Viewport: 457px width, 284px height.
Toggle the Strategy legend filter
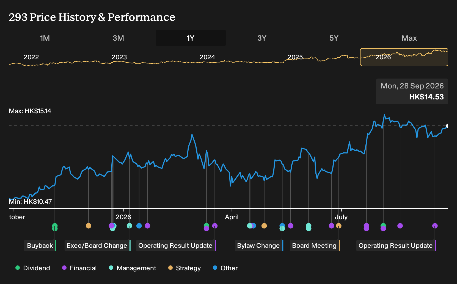point(185,268)
